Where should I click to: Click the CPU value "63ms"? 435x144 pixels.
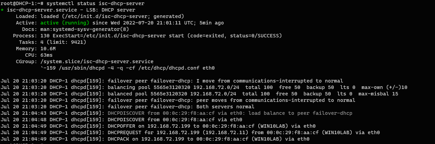click(47, 55)
